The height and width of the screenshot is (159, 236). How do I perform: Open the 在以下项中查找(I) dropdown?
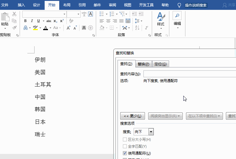[204, 116]
